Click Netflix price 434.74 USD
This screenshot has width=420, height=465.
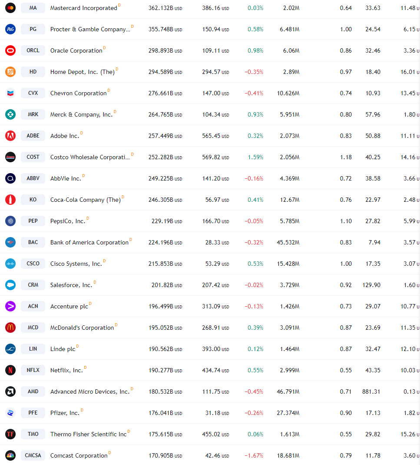(215, 371)
